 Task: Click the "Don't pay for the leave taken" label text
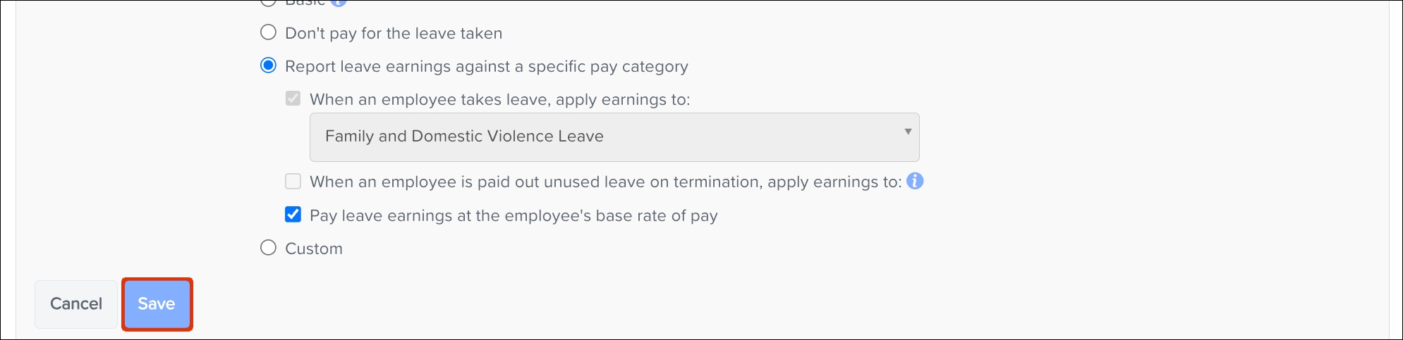(394, 33)
